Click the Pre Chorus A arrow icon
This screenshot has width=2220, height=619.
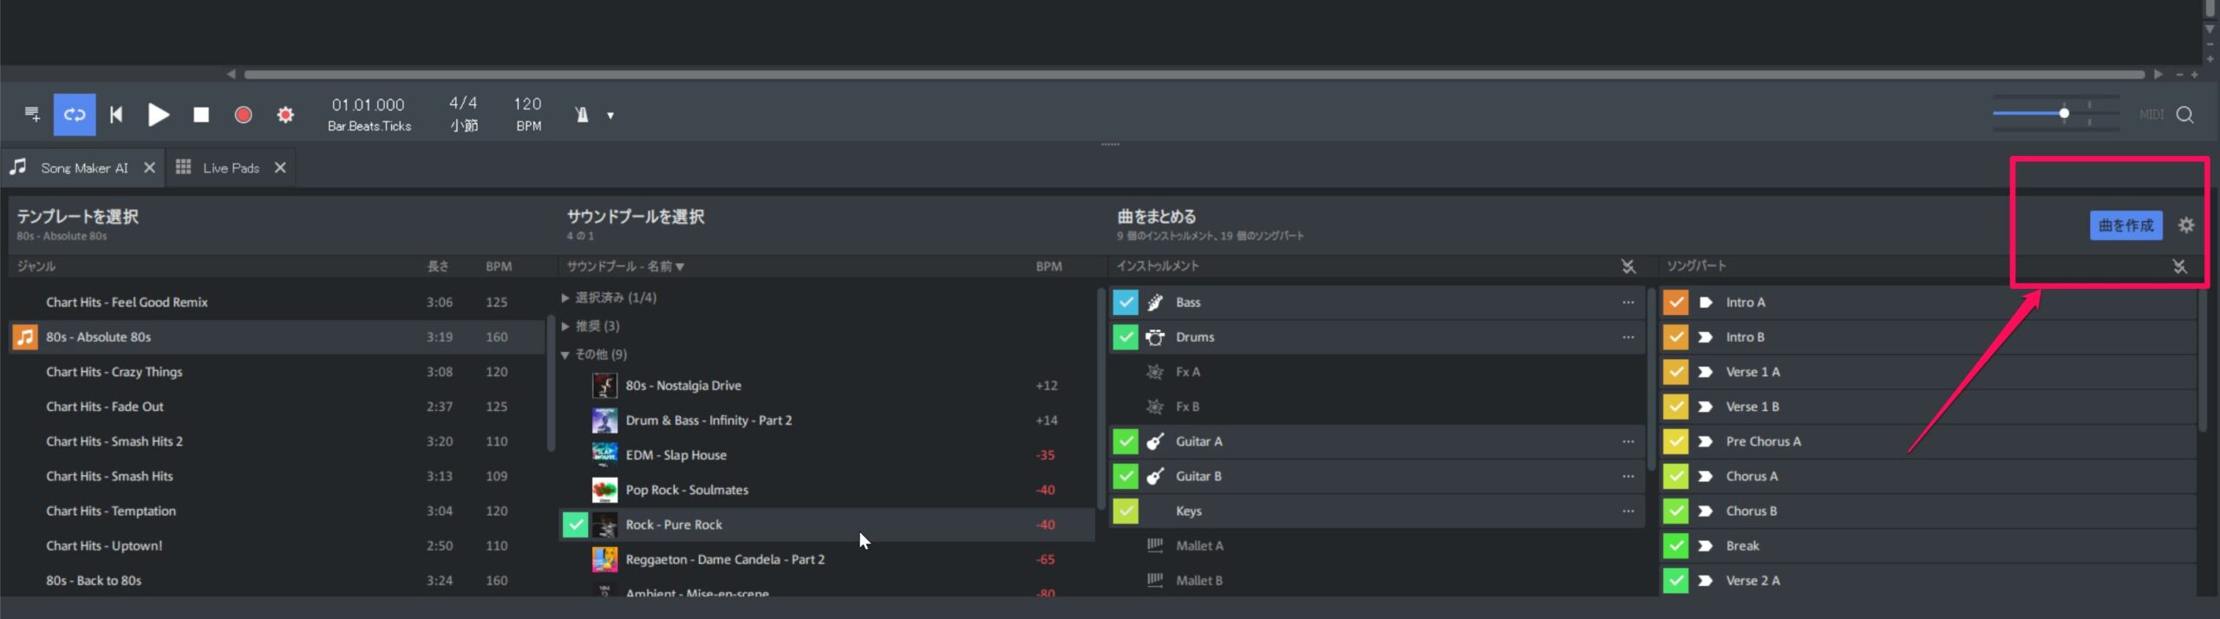tap(1706, 441)
